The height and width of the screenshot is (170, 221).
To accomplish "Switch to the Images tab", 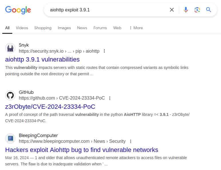I will tap(64, 28).
